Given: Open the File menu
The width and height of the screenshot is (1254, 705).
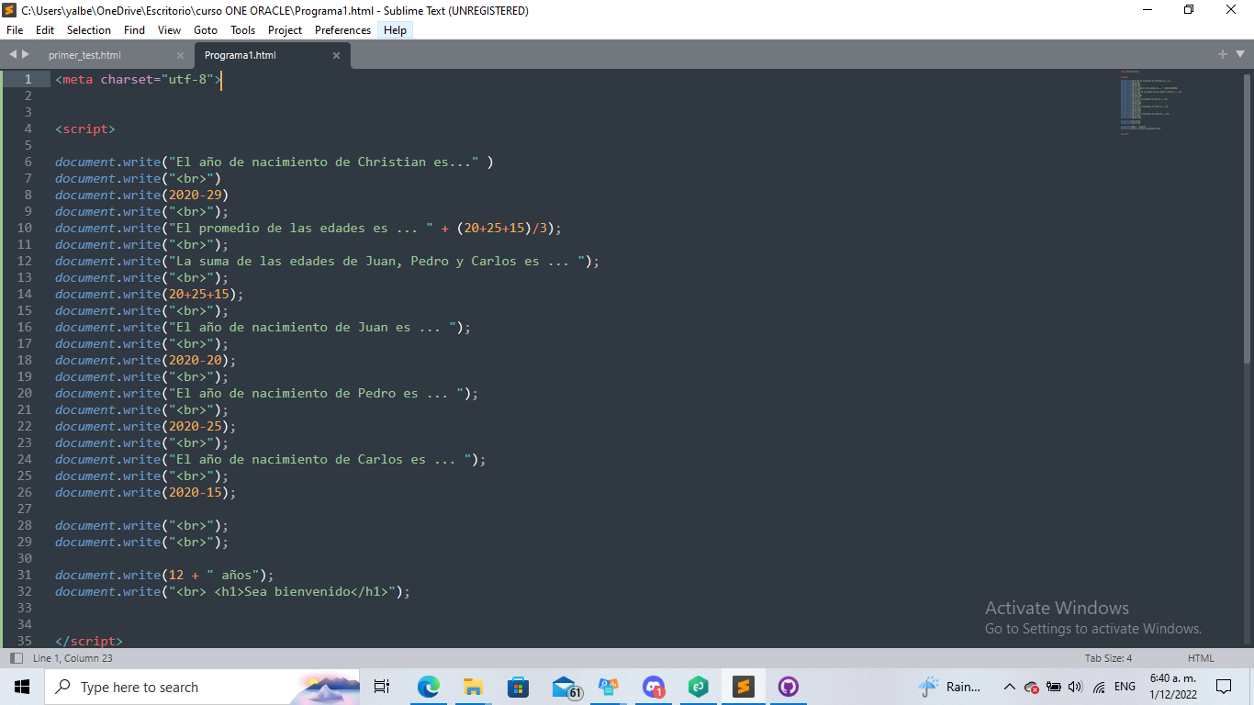Looking at the screenshot, I should coord(14,30).
